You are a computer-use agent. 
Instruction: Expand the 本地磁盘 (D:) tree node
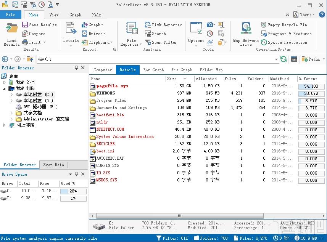click(11, 101)
